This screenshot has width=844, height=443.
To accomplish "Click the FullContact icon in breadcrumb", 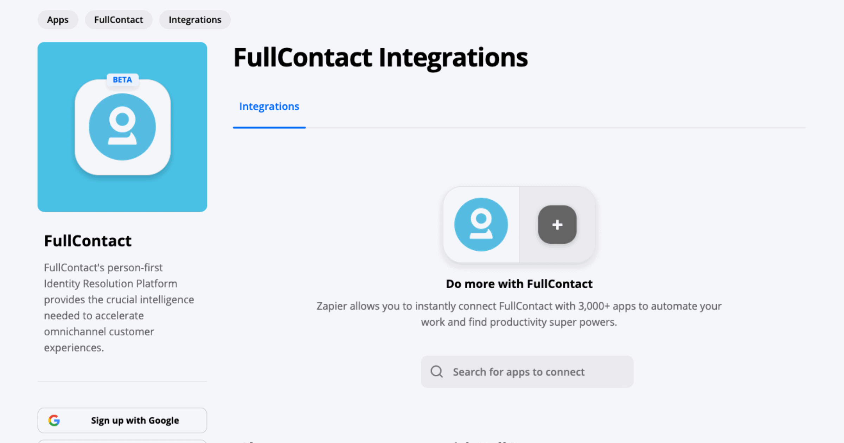I will tap(118, 20).
